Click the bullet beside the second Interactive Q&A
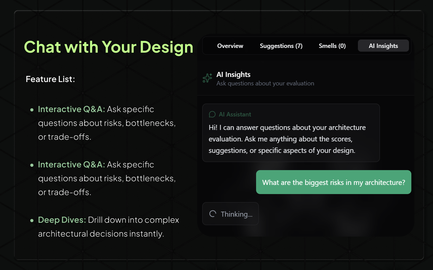Image resolution: width=433 pixels, height=270 pixels. [x=32, y=165]
